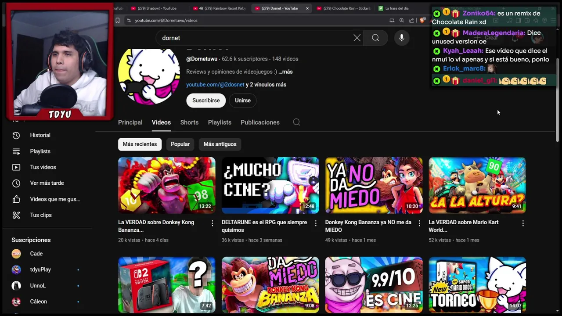562x316 pixels.
Task: Switch to the Principal channel tab
Action: 130,122
